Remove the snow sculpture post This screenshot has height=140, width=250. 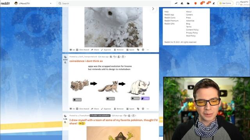[119, 50]
